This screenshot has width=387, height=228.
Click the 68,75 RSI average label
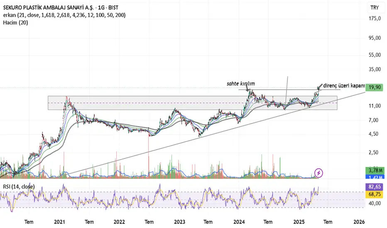coord(374,194)
